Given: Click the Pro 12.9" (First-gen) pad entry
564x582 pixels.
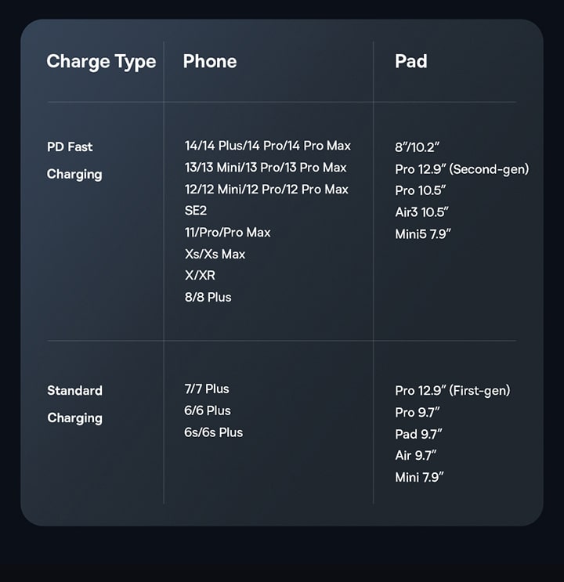Looking at the screenshot, I should (x=452, y=391).
